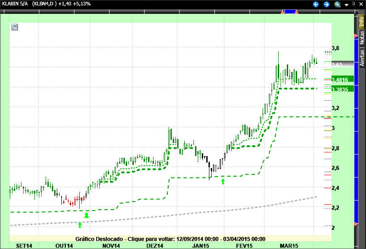Click the blue forward arrow icon

(327, 4)
